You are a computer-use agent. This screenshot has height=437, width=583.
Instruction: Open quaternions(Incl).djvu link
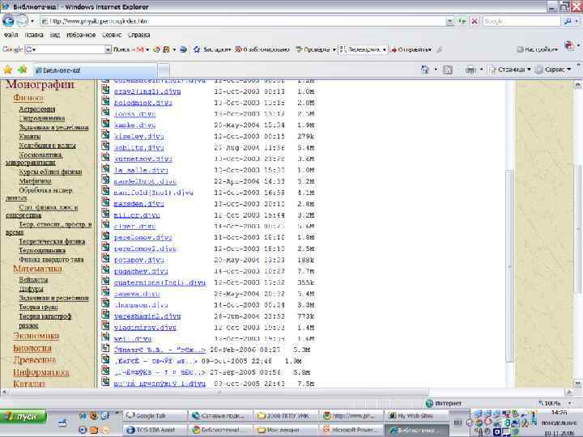(160, 282)
